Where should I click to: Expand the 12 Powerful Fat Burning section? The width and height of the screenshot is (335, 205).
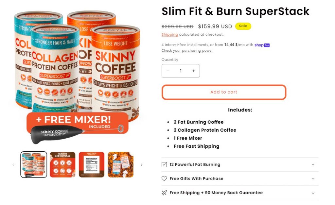pyautogui.click(x=240, y=164)
